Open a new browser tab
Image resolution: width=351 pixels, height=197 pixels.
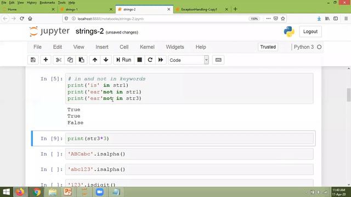coord(235,9)
